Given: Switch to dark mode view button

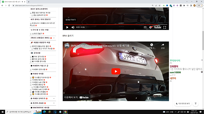Looking at the screenshot, I should click(183, 104).
